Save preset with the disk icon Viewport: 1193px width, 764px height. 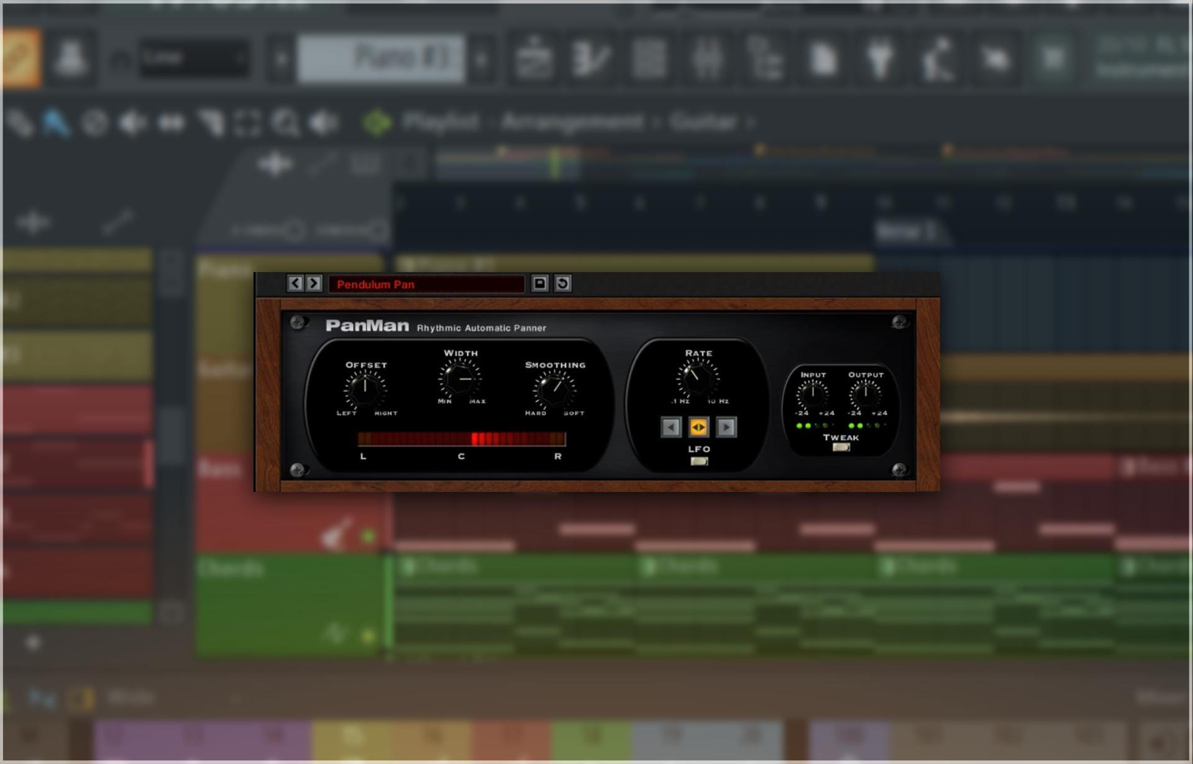pyautogui.click(x=539, y=283)
